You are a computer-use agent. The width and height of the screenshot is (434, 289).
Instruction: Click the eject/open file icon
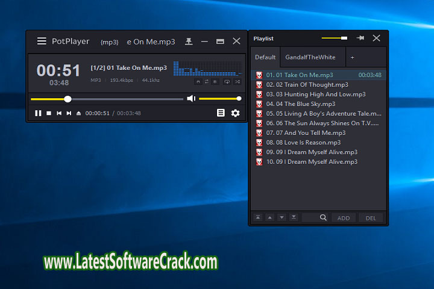pos(78,113)
